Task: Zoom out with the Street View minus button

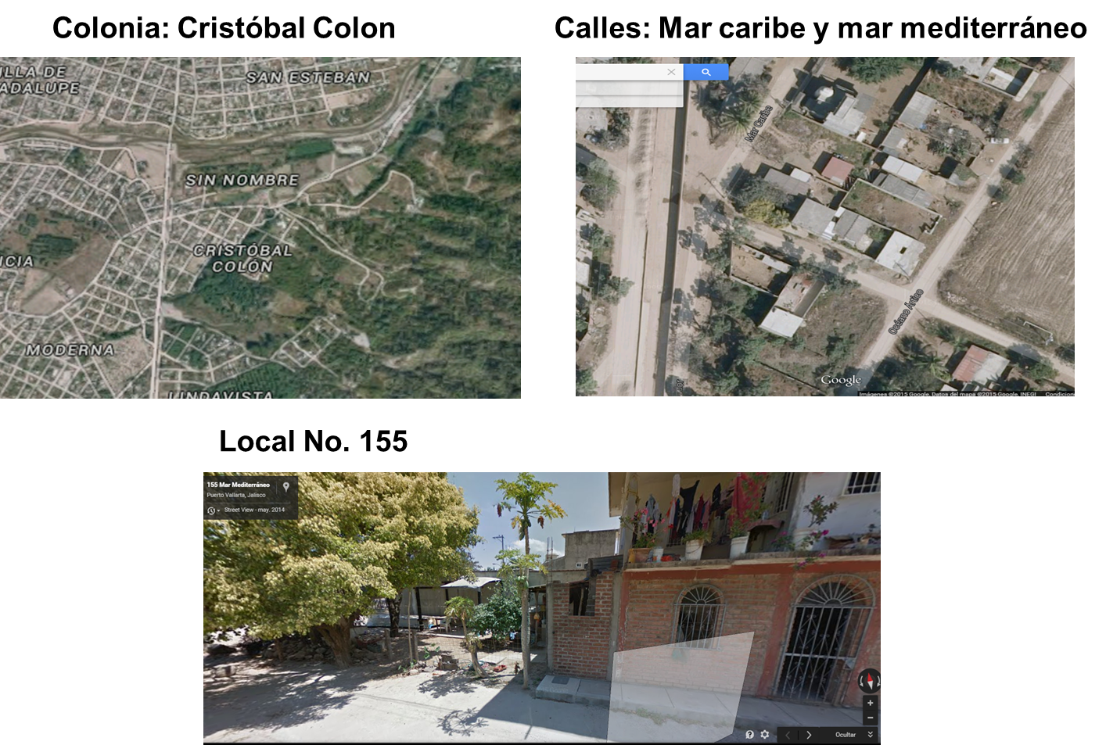Action: pyautogui.click(x=870, y=717)
